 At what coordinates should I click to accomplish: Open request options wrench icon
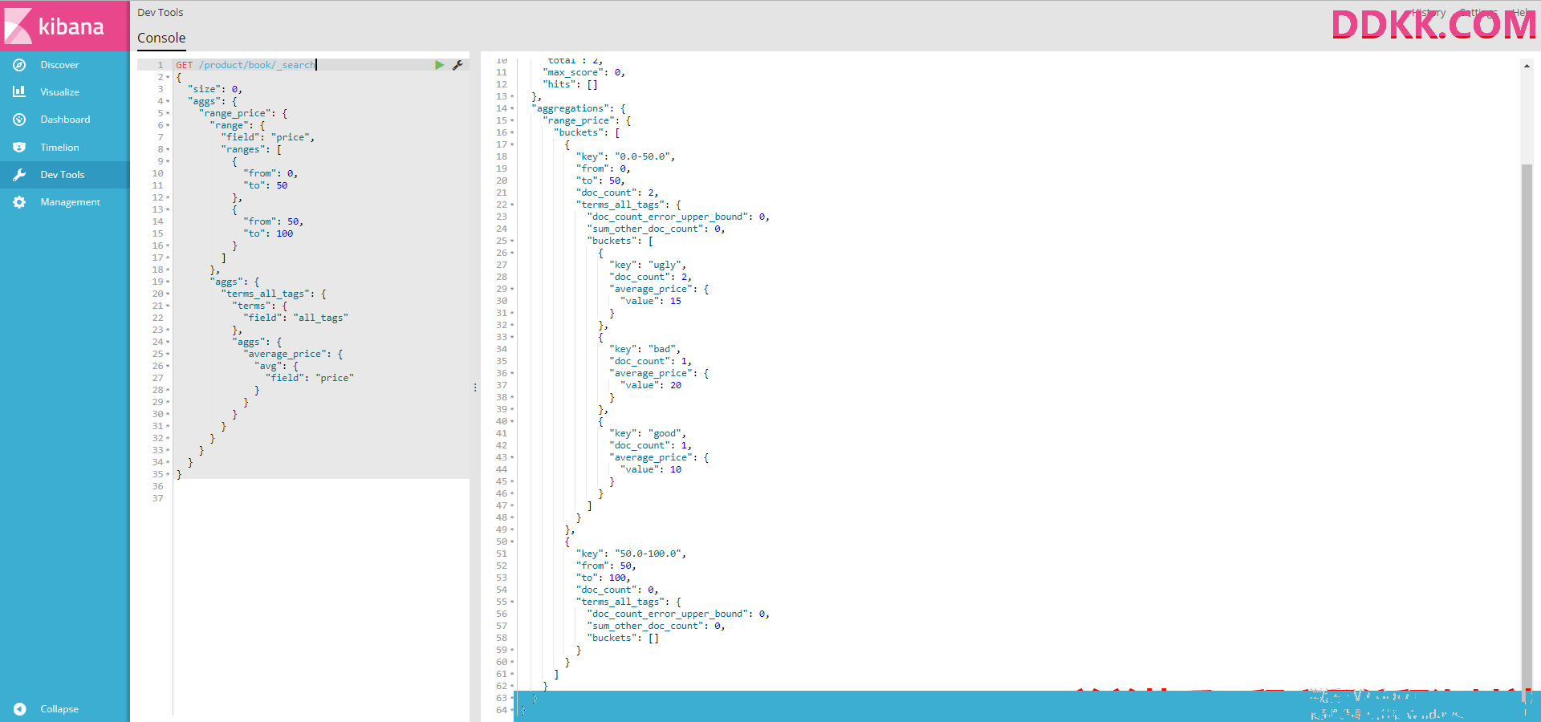tap(457, 65)
